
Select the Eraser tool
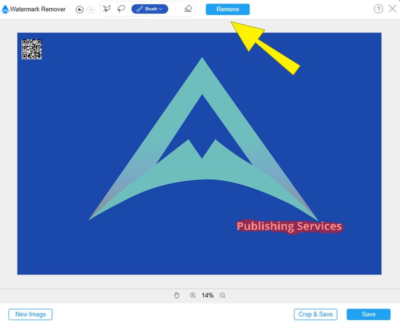188,8
